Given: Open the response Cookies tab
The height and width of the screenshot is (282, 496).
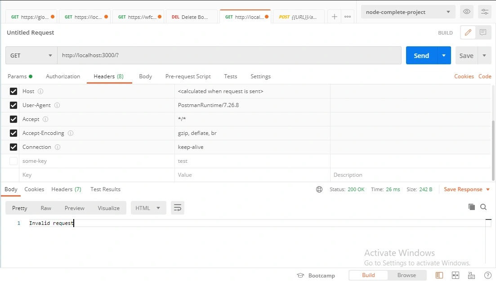Looking at the screenshot, I should (x=34, y=189).
